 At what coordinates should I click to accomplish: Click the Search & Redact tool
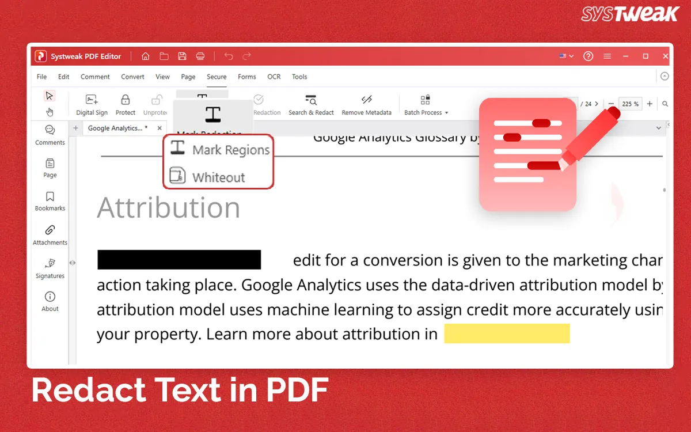pos(311,105)
